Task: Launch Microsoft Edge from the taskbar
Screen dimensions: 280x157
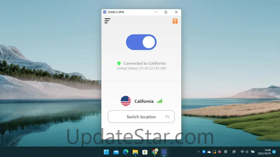Action: click(x=126, y=152)
